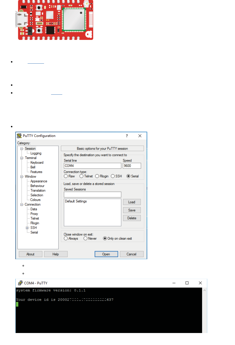Click the PuTTY Configuration title bar icon

tap(19, 136)
